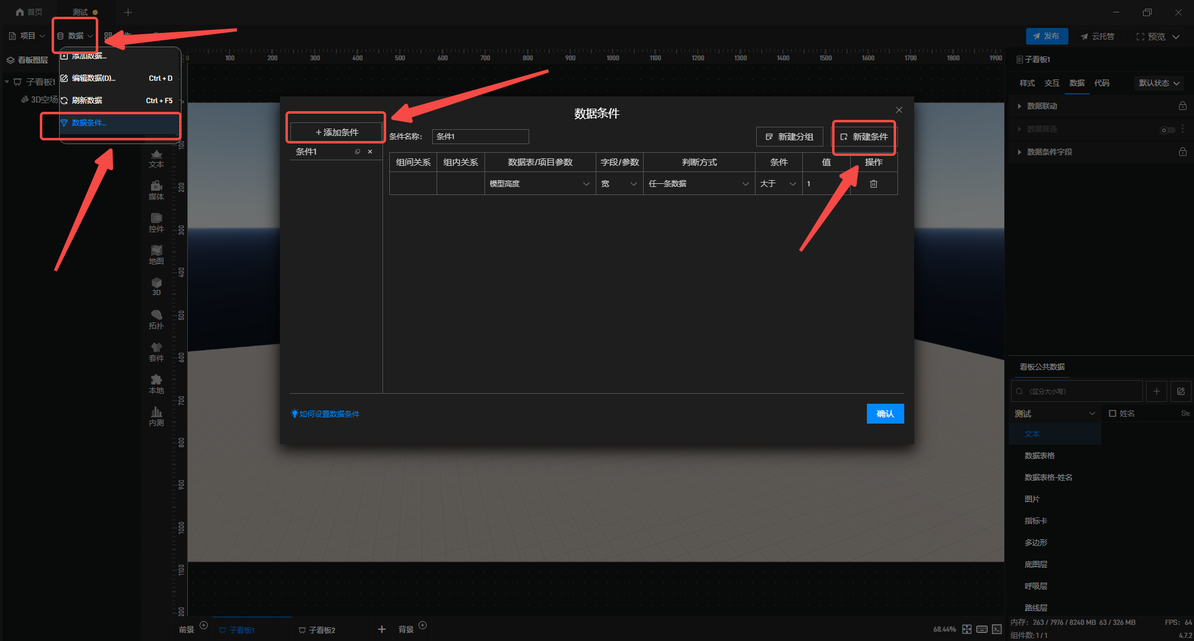
Task: Click the lock icon on 数据联动
Action: pos(1182,106)
